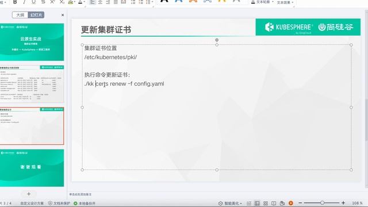368x207 pixels.
Task: Click the 更新集群证书 slide title
Action: tap(106, 30)
